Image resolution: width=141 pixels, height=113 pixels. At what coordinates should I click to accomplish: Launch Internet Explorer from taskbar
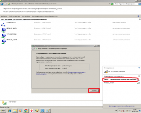click(10, 111)
